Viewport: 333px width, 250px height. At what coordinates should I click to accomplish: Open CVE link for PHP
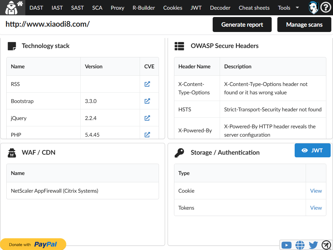[147, 135]
